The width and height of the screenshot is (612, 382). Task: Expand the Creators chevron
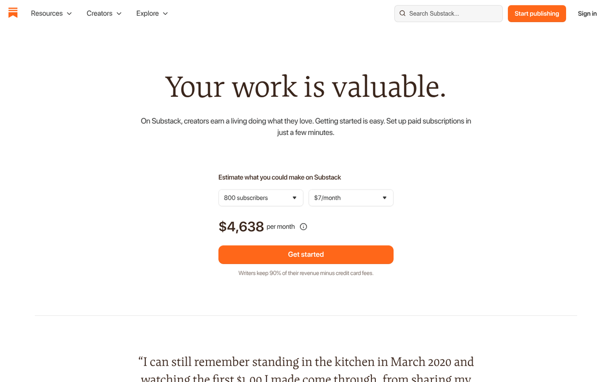[118, 13]
